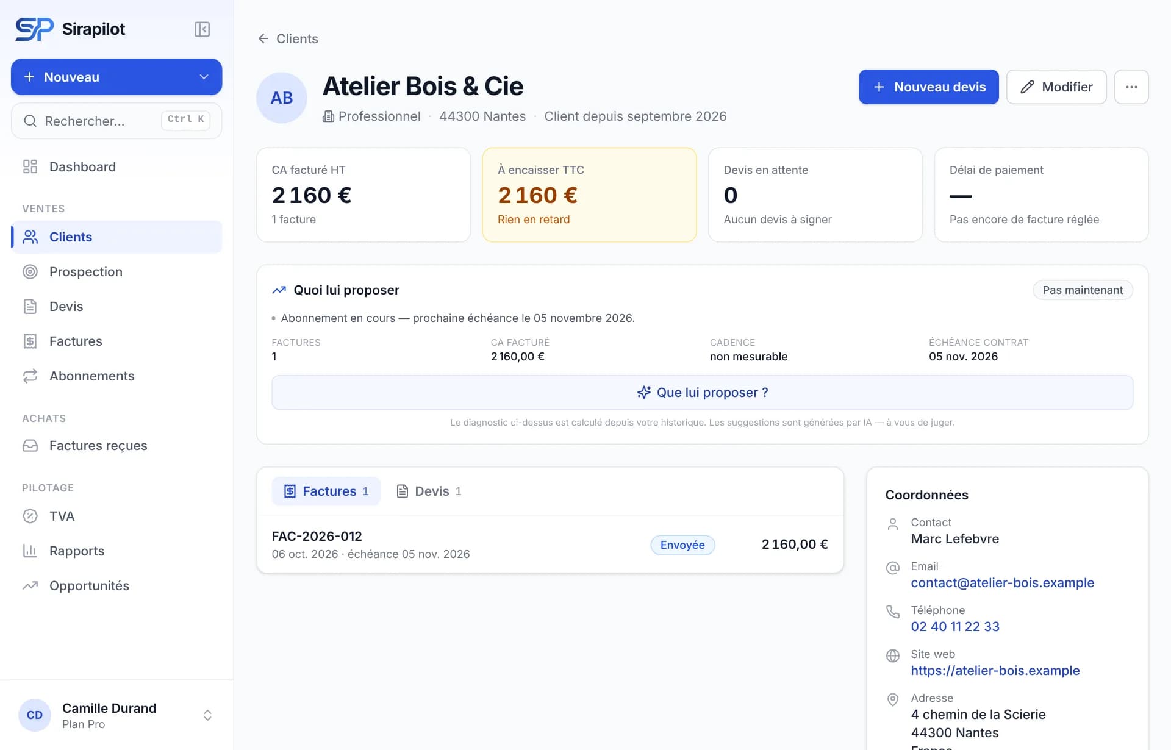Image resolution: width=1171 pixels, height=750 pixels.
Task: Open Dashboard from the sidebar
Action: point(116,166)
